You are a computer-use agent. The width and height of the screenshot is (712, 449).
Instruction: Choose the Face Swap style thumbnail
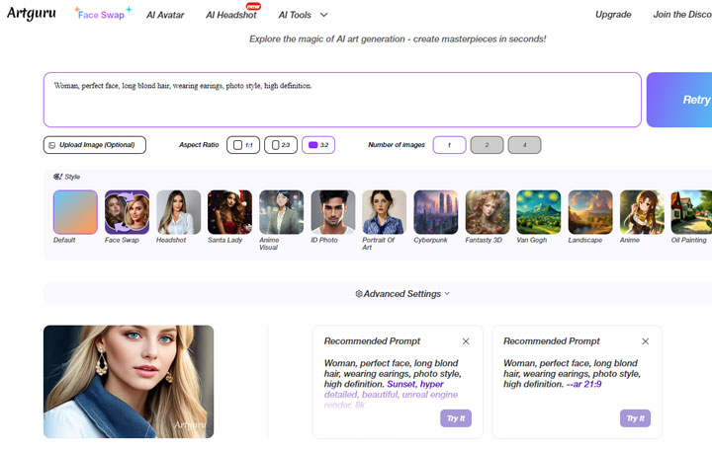pos(128,212)
